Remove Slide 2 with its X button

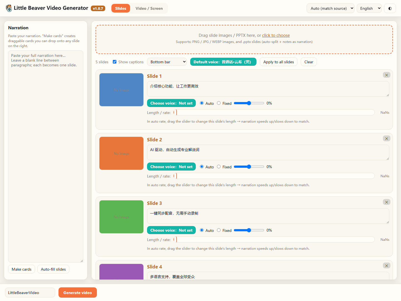(387, 139)
